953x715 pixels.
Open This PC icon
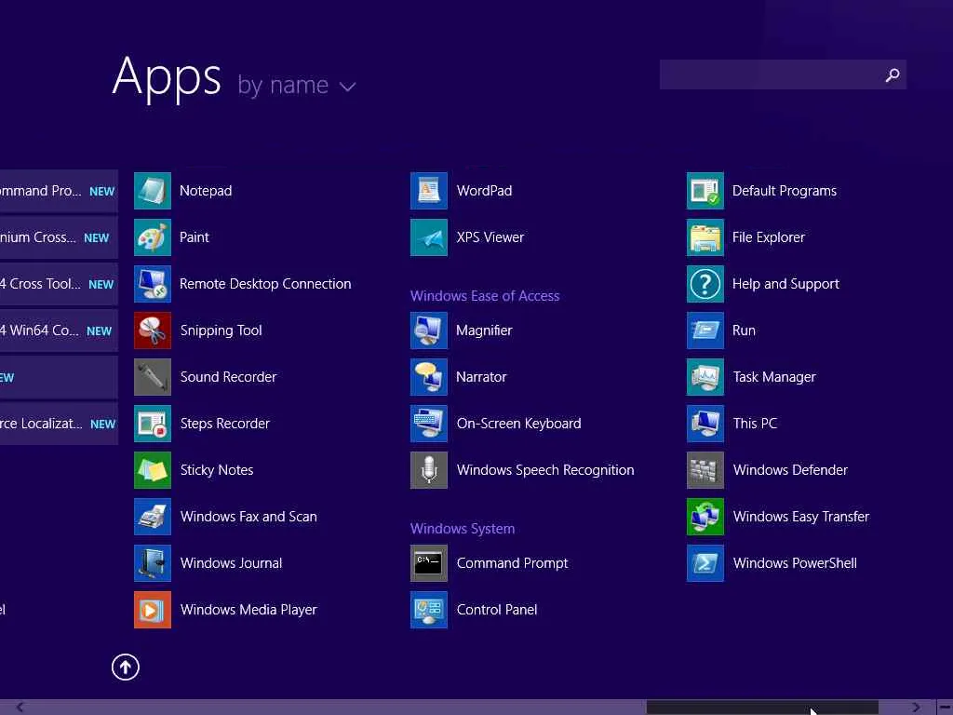705,424
